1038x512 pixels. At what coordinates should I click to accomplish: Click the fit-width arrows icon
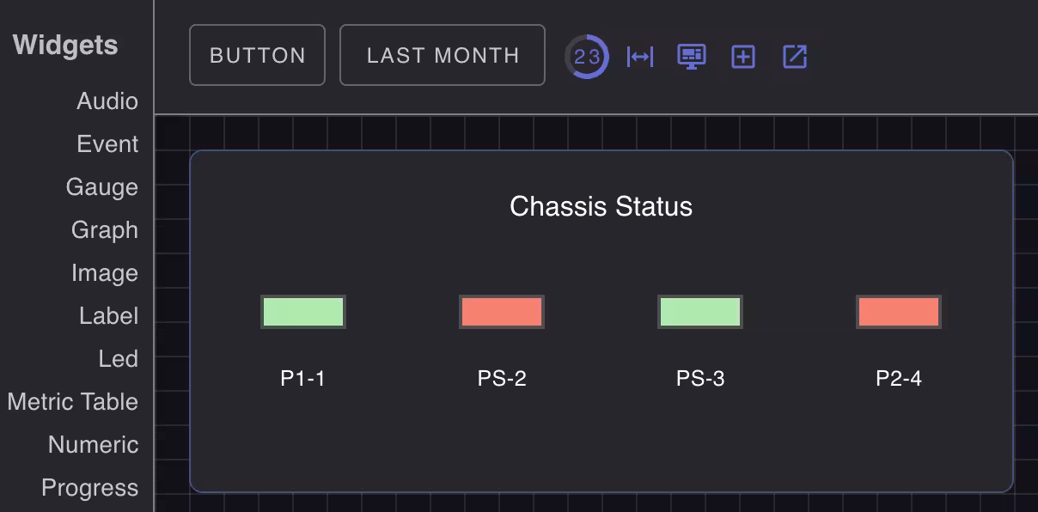pyautogui.click(x=640, y=57)
